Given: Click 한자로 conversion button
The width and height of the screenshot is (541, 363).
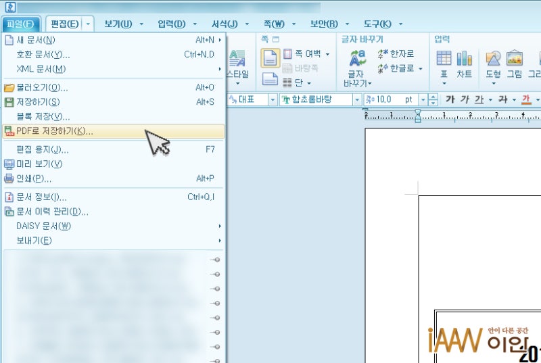Looking at the screenshot, I should (396, 54).
